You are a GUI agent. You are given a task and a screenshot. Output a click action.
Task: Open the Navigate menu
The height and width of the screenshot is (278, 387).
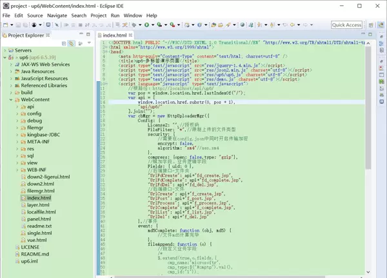57,15
